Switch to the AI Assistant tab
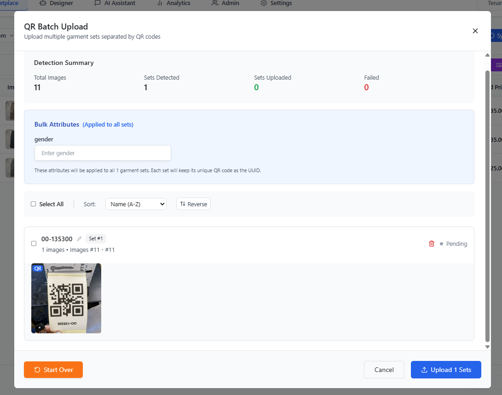 [x=115, y=3]
